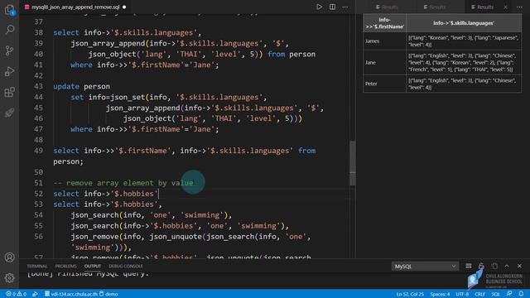Open the Extensions view
530x298 pixels.
pos(9,92)
